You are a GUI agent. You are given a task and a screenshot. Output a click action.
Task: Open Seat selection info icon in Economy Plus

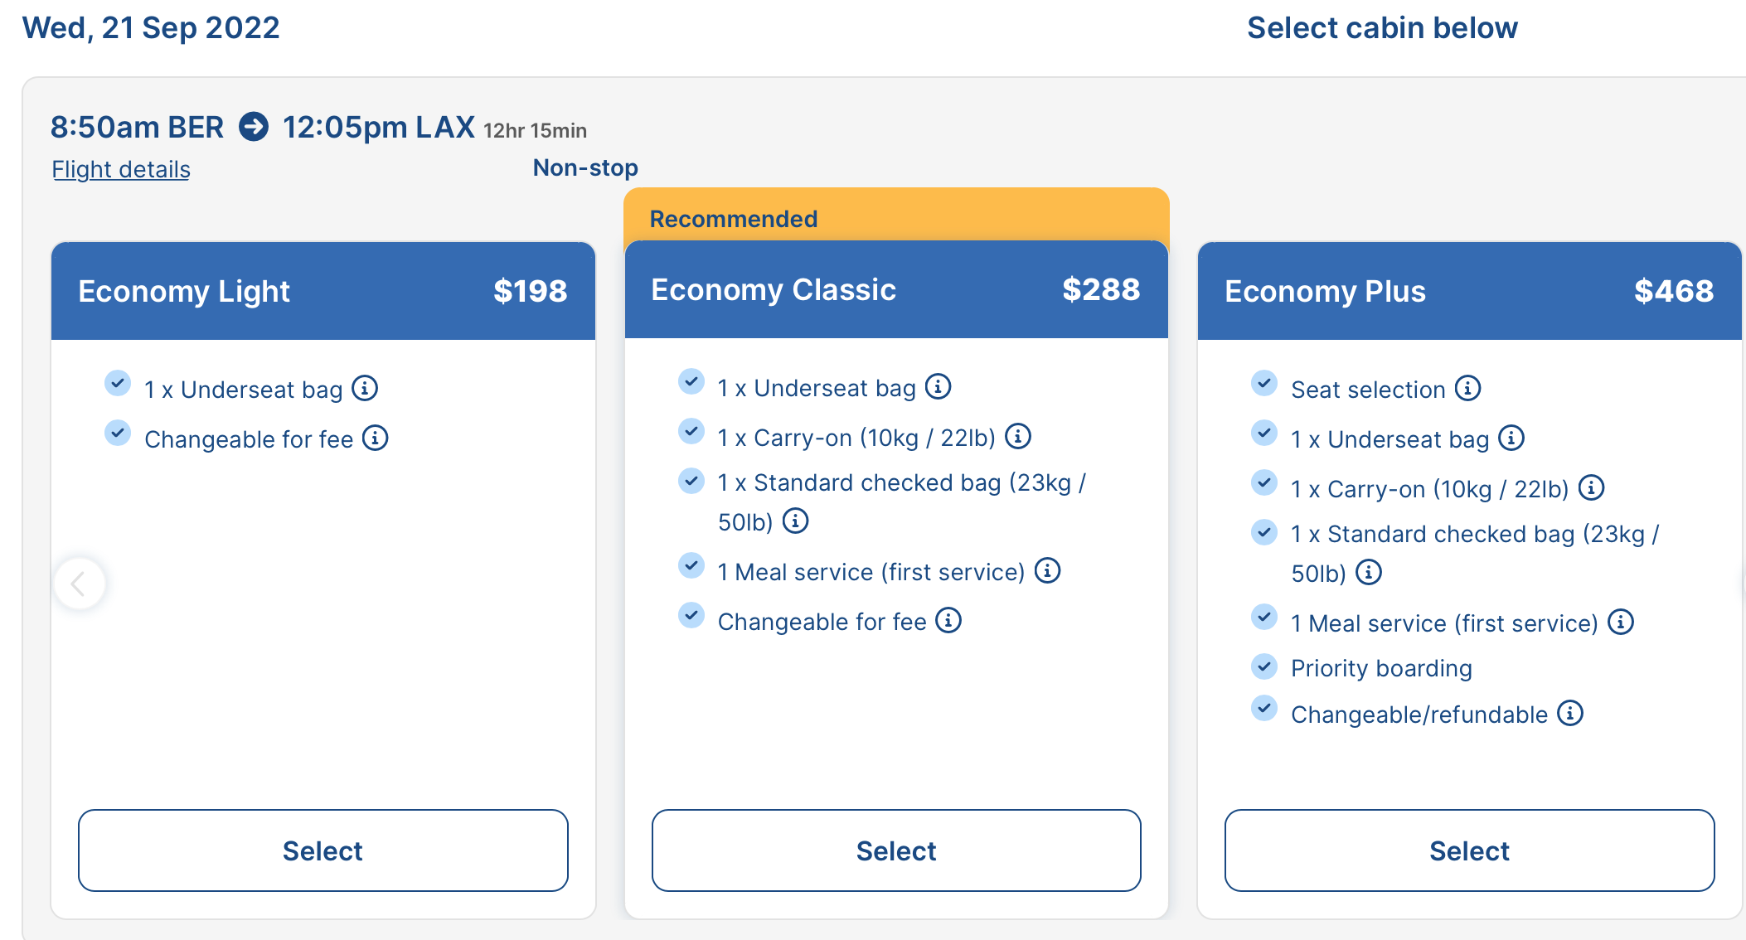point(1468,388)
